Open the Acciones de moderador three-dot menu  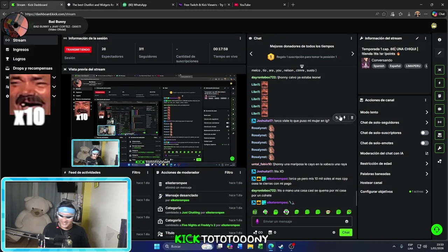tap(240, 173)
